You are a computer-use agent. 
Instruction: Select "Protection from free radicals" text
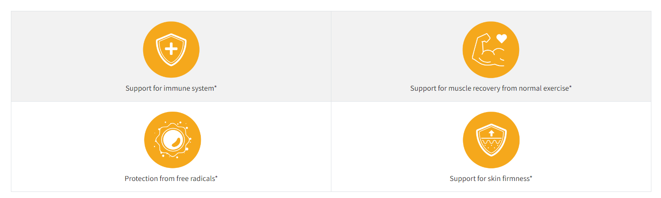point(169,178)
